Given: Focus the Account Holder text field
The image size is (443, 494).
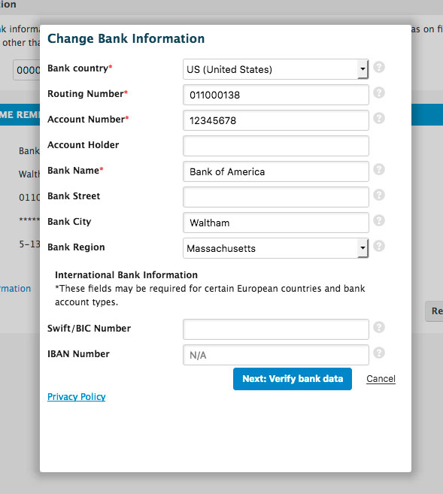Looking at the screenshot, I should click(276, 146).
